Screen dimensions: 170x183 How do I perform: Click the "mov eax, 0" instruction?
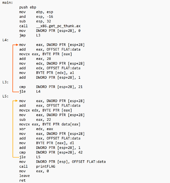(x=34, y=171)
